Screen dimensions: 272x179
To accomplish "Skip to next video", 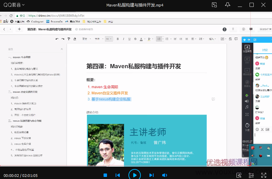I will coord(152,175).
